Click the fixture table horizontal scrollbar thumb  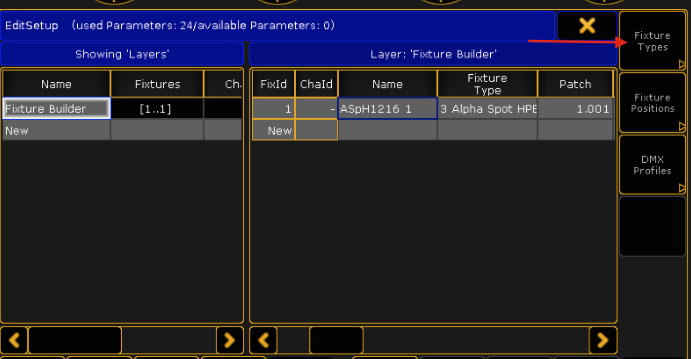click(336, 340)
